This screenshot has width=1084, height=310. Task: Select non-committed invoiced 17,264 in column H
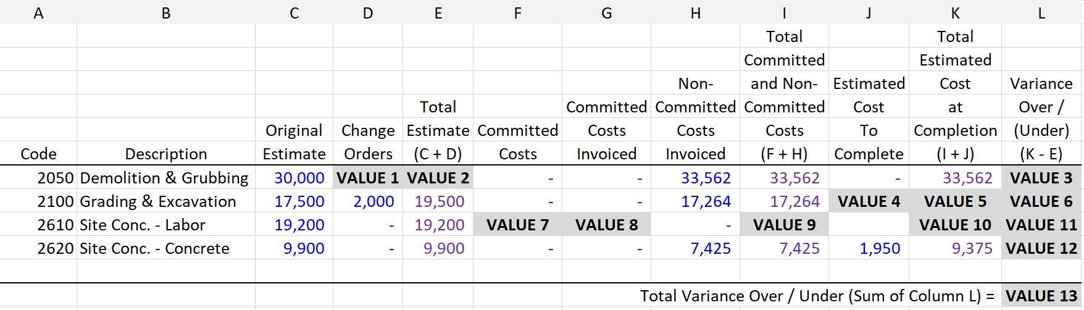point(695,201)
